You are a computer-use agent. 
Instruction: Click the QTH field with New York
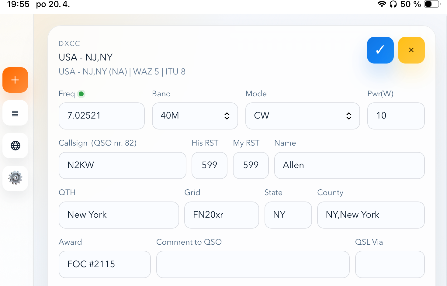click(119, 215)
